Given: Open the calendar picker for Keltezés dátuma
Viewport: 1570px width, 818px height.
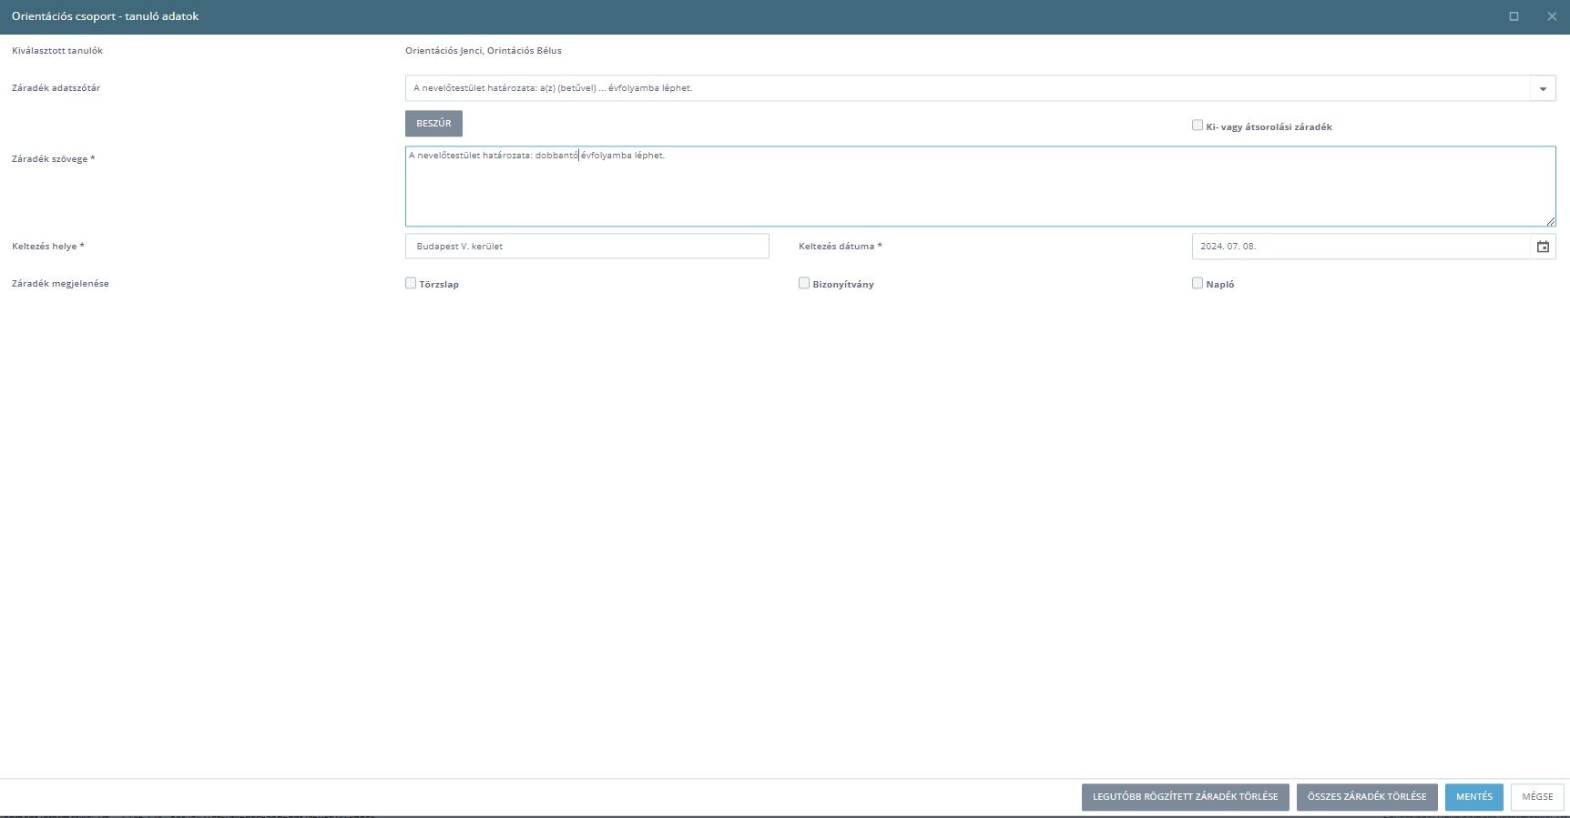Looking at the screenshot, I should 1543,247.
